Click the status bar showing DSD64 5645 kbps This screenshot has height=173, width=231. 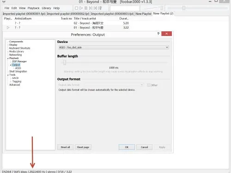(37, 172)
